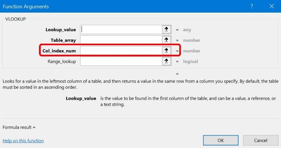Viewport: 281px width, 148px height.
Task: Click inside the Table_array field
Action: click(121, 40)
